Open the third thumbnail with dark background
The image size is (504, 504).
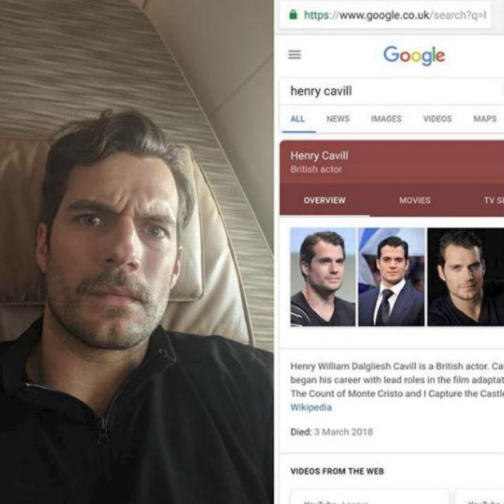[x=465, y=277]
